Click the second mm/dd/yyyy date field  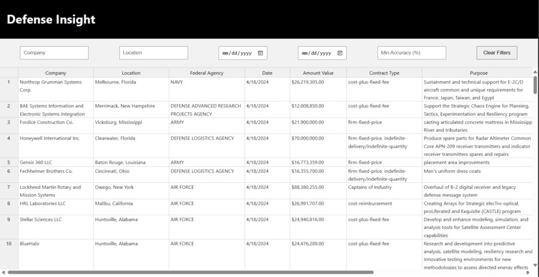pos(322,53)
